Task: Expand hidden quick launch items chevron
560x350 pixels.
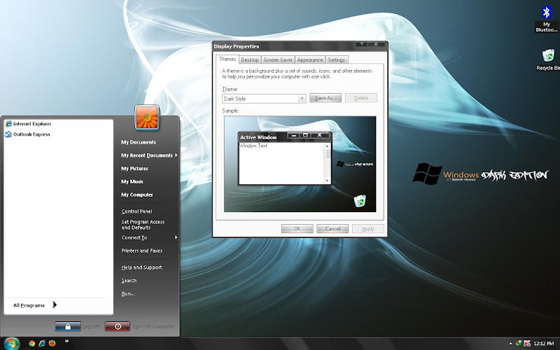Action: [66, 341]
